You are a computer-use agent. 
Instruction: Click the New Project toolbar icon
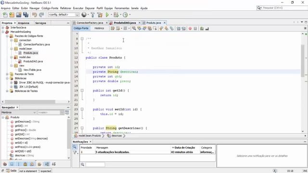coord(12,15)
